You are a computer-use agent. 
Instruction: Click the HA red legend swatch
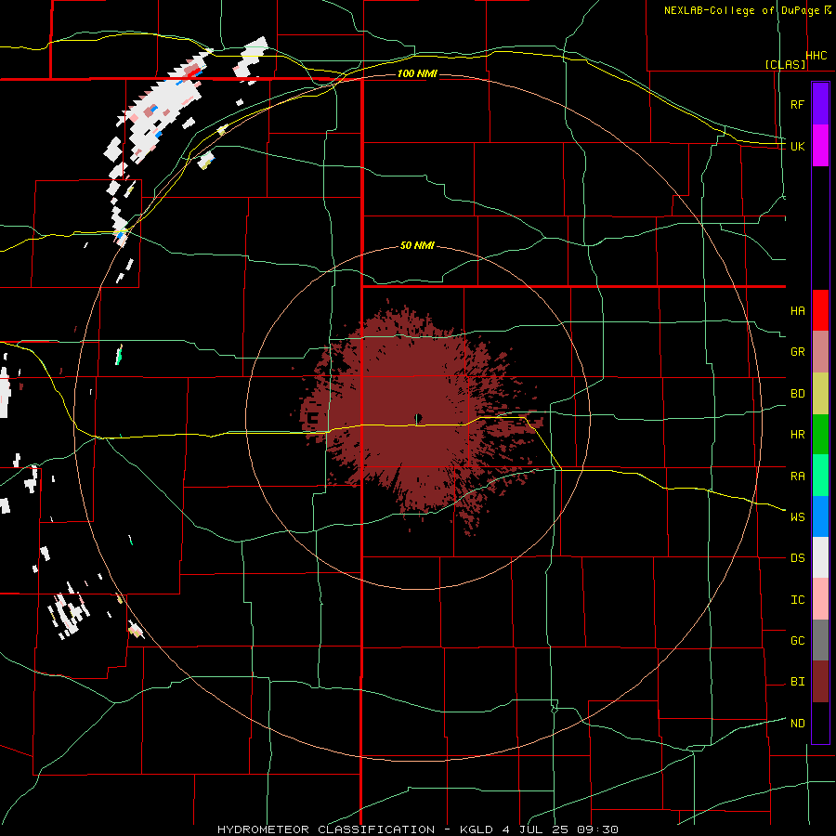pyautogui.click(x=820, y=310)
